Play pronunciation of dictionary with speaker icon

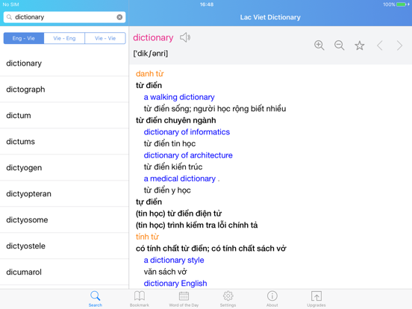(x=185, y=37)
